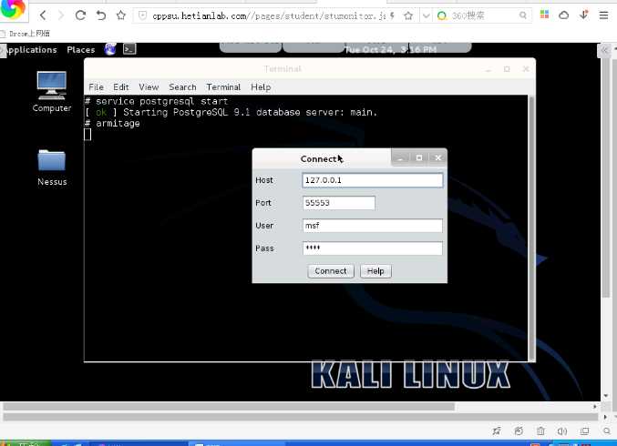The image size is (617, 446).
Task: Open the colorful apps grid icon
Action: [x=545, y=15]
